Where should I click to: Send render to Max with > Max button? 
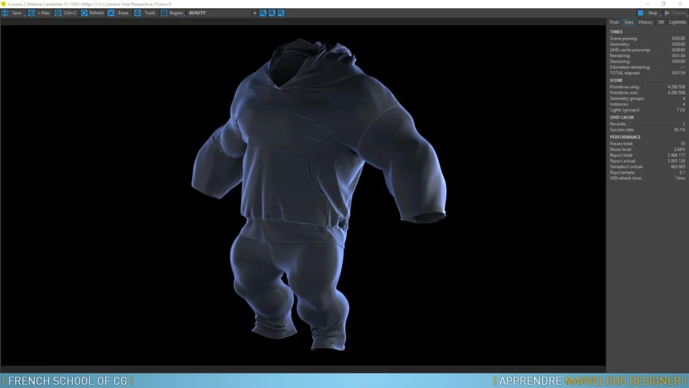pos(39,13)
